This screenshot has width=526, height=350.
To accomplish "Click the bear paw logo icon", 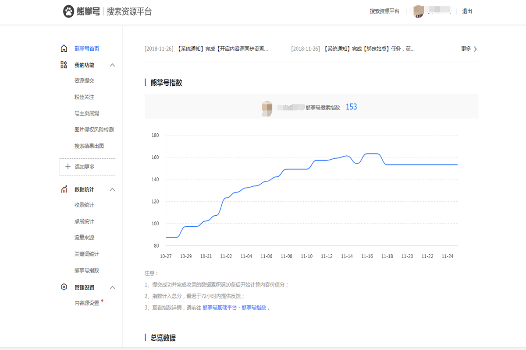I will [x=68, y=11].
